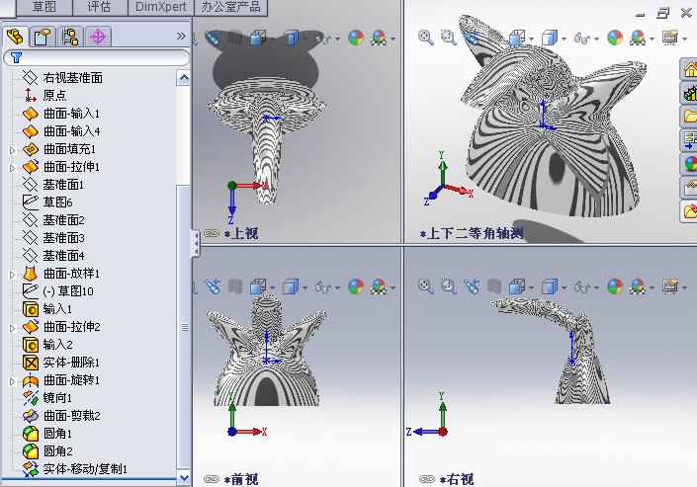Click previous view in the 上视 viewport

click(213, 38)
